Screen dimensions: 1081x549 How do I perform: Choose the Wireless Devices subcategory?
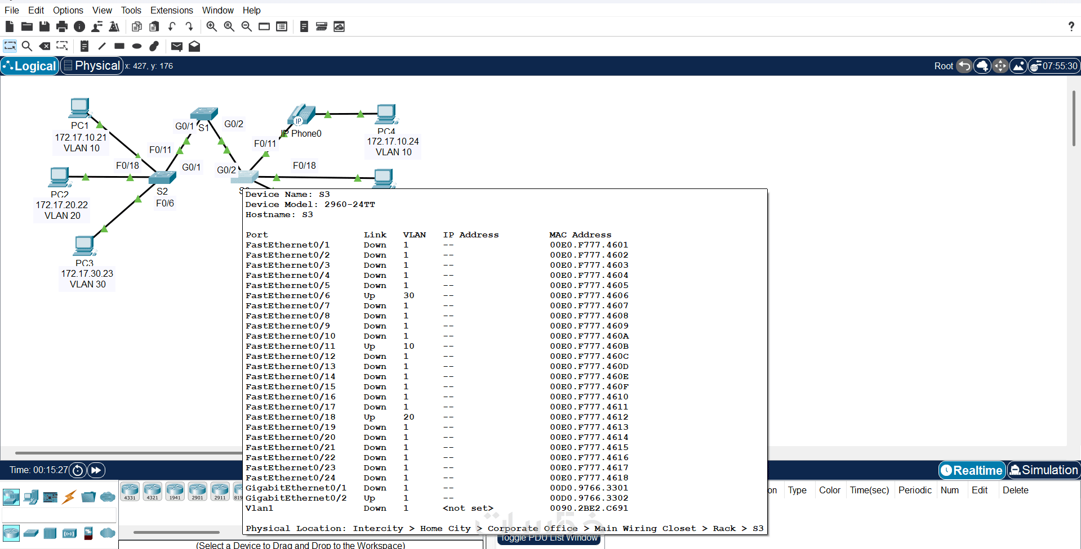pyautogui.click(x=69, y=533)
